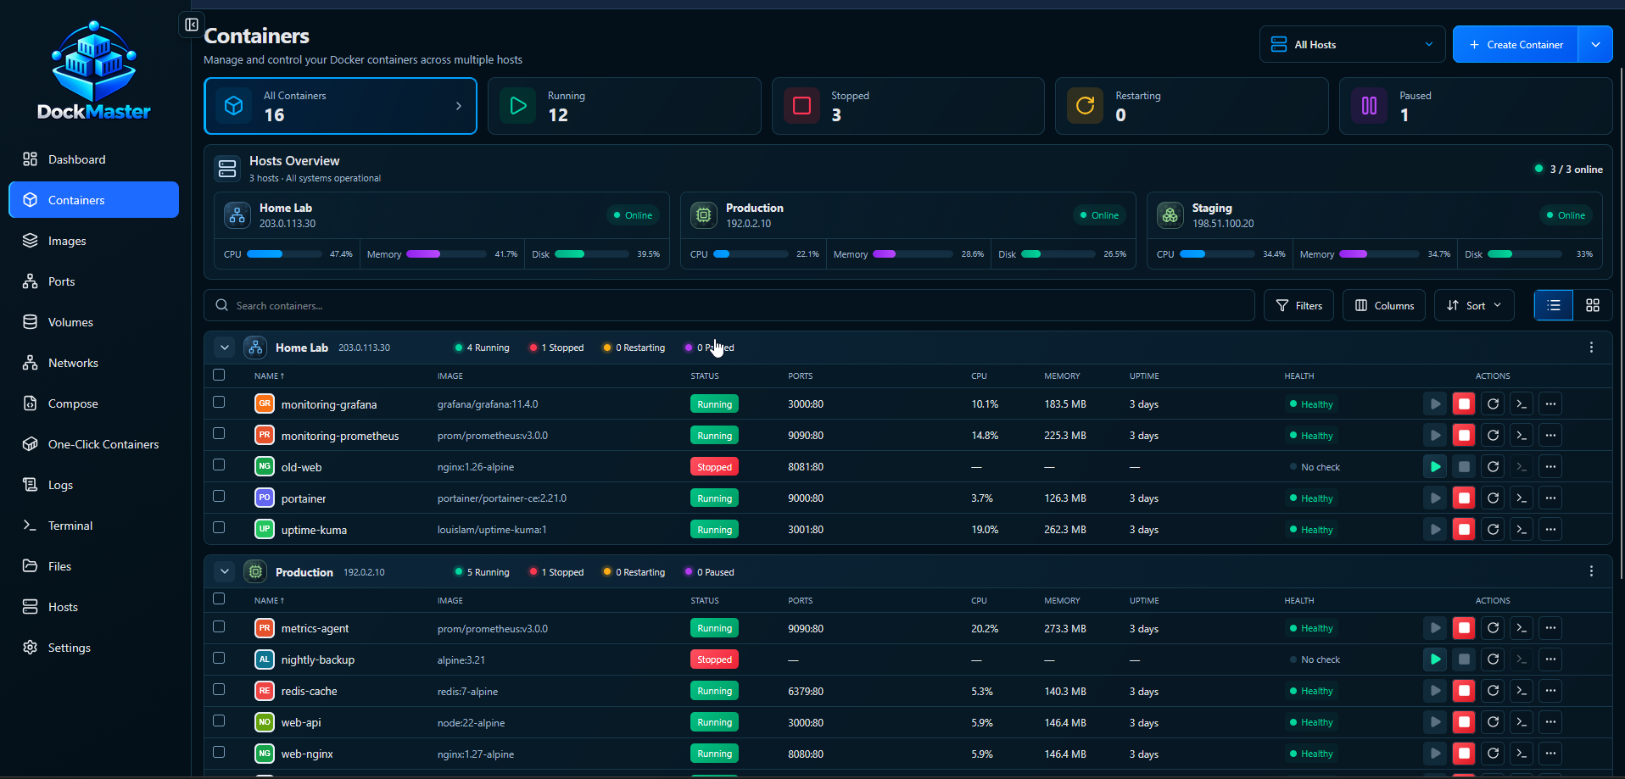1625x779 pixels.
Task: Open the All Hosts dropdown
Action: pyautogui.click(x=1352, y=44)
